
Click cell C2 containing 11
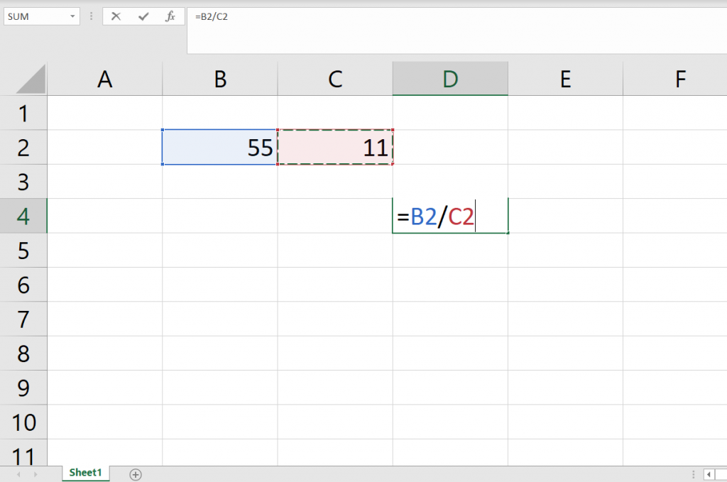click(335, 148)
